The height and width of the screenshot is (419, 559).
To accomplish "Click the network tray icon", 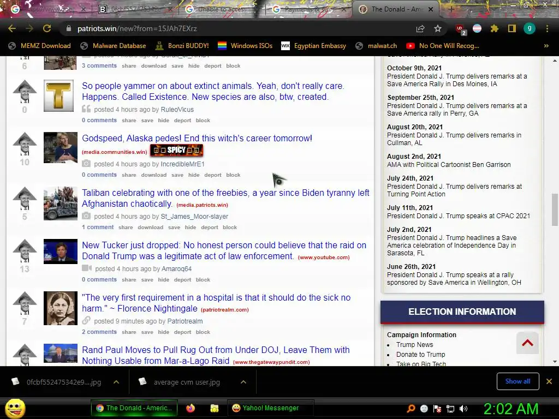I will tap(450, 408).
